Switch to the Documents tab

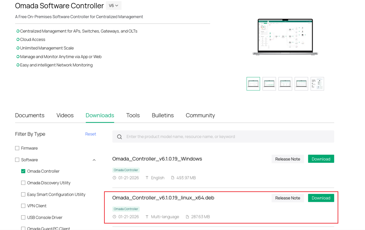coord(30,116)
